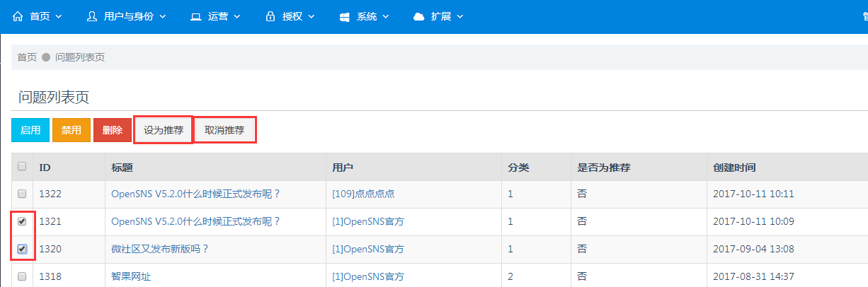The height and width of the screenshot is (287, 868).
Task: Click the 取消推荐 button
Action: 224,131
